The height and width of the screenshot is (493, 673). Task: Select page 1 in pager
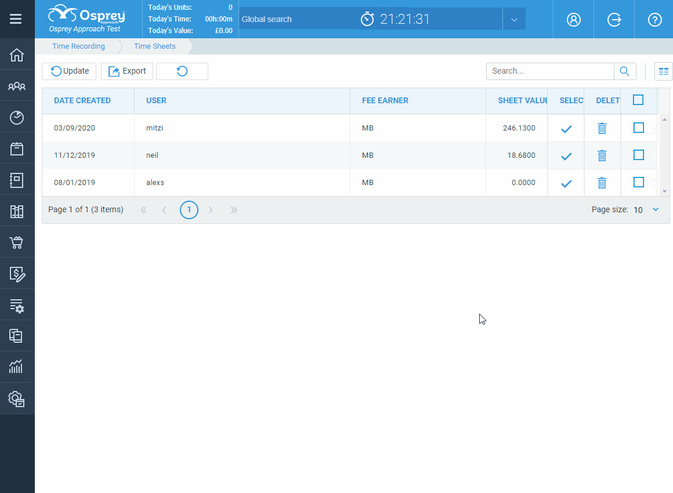tap(189, 210)
